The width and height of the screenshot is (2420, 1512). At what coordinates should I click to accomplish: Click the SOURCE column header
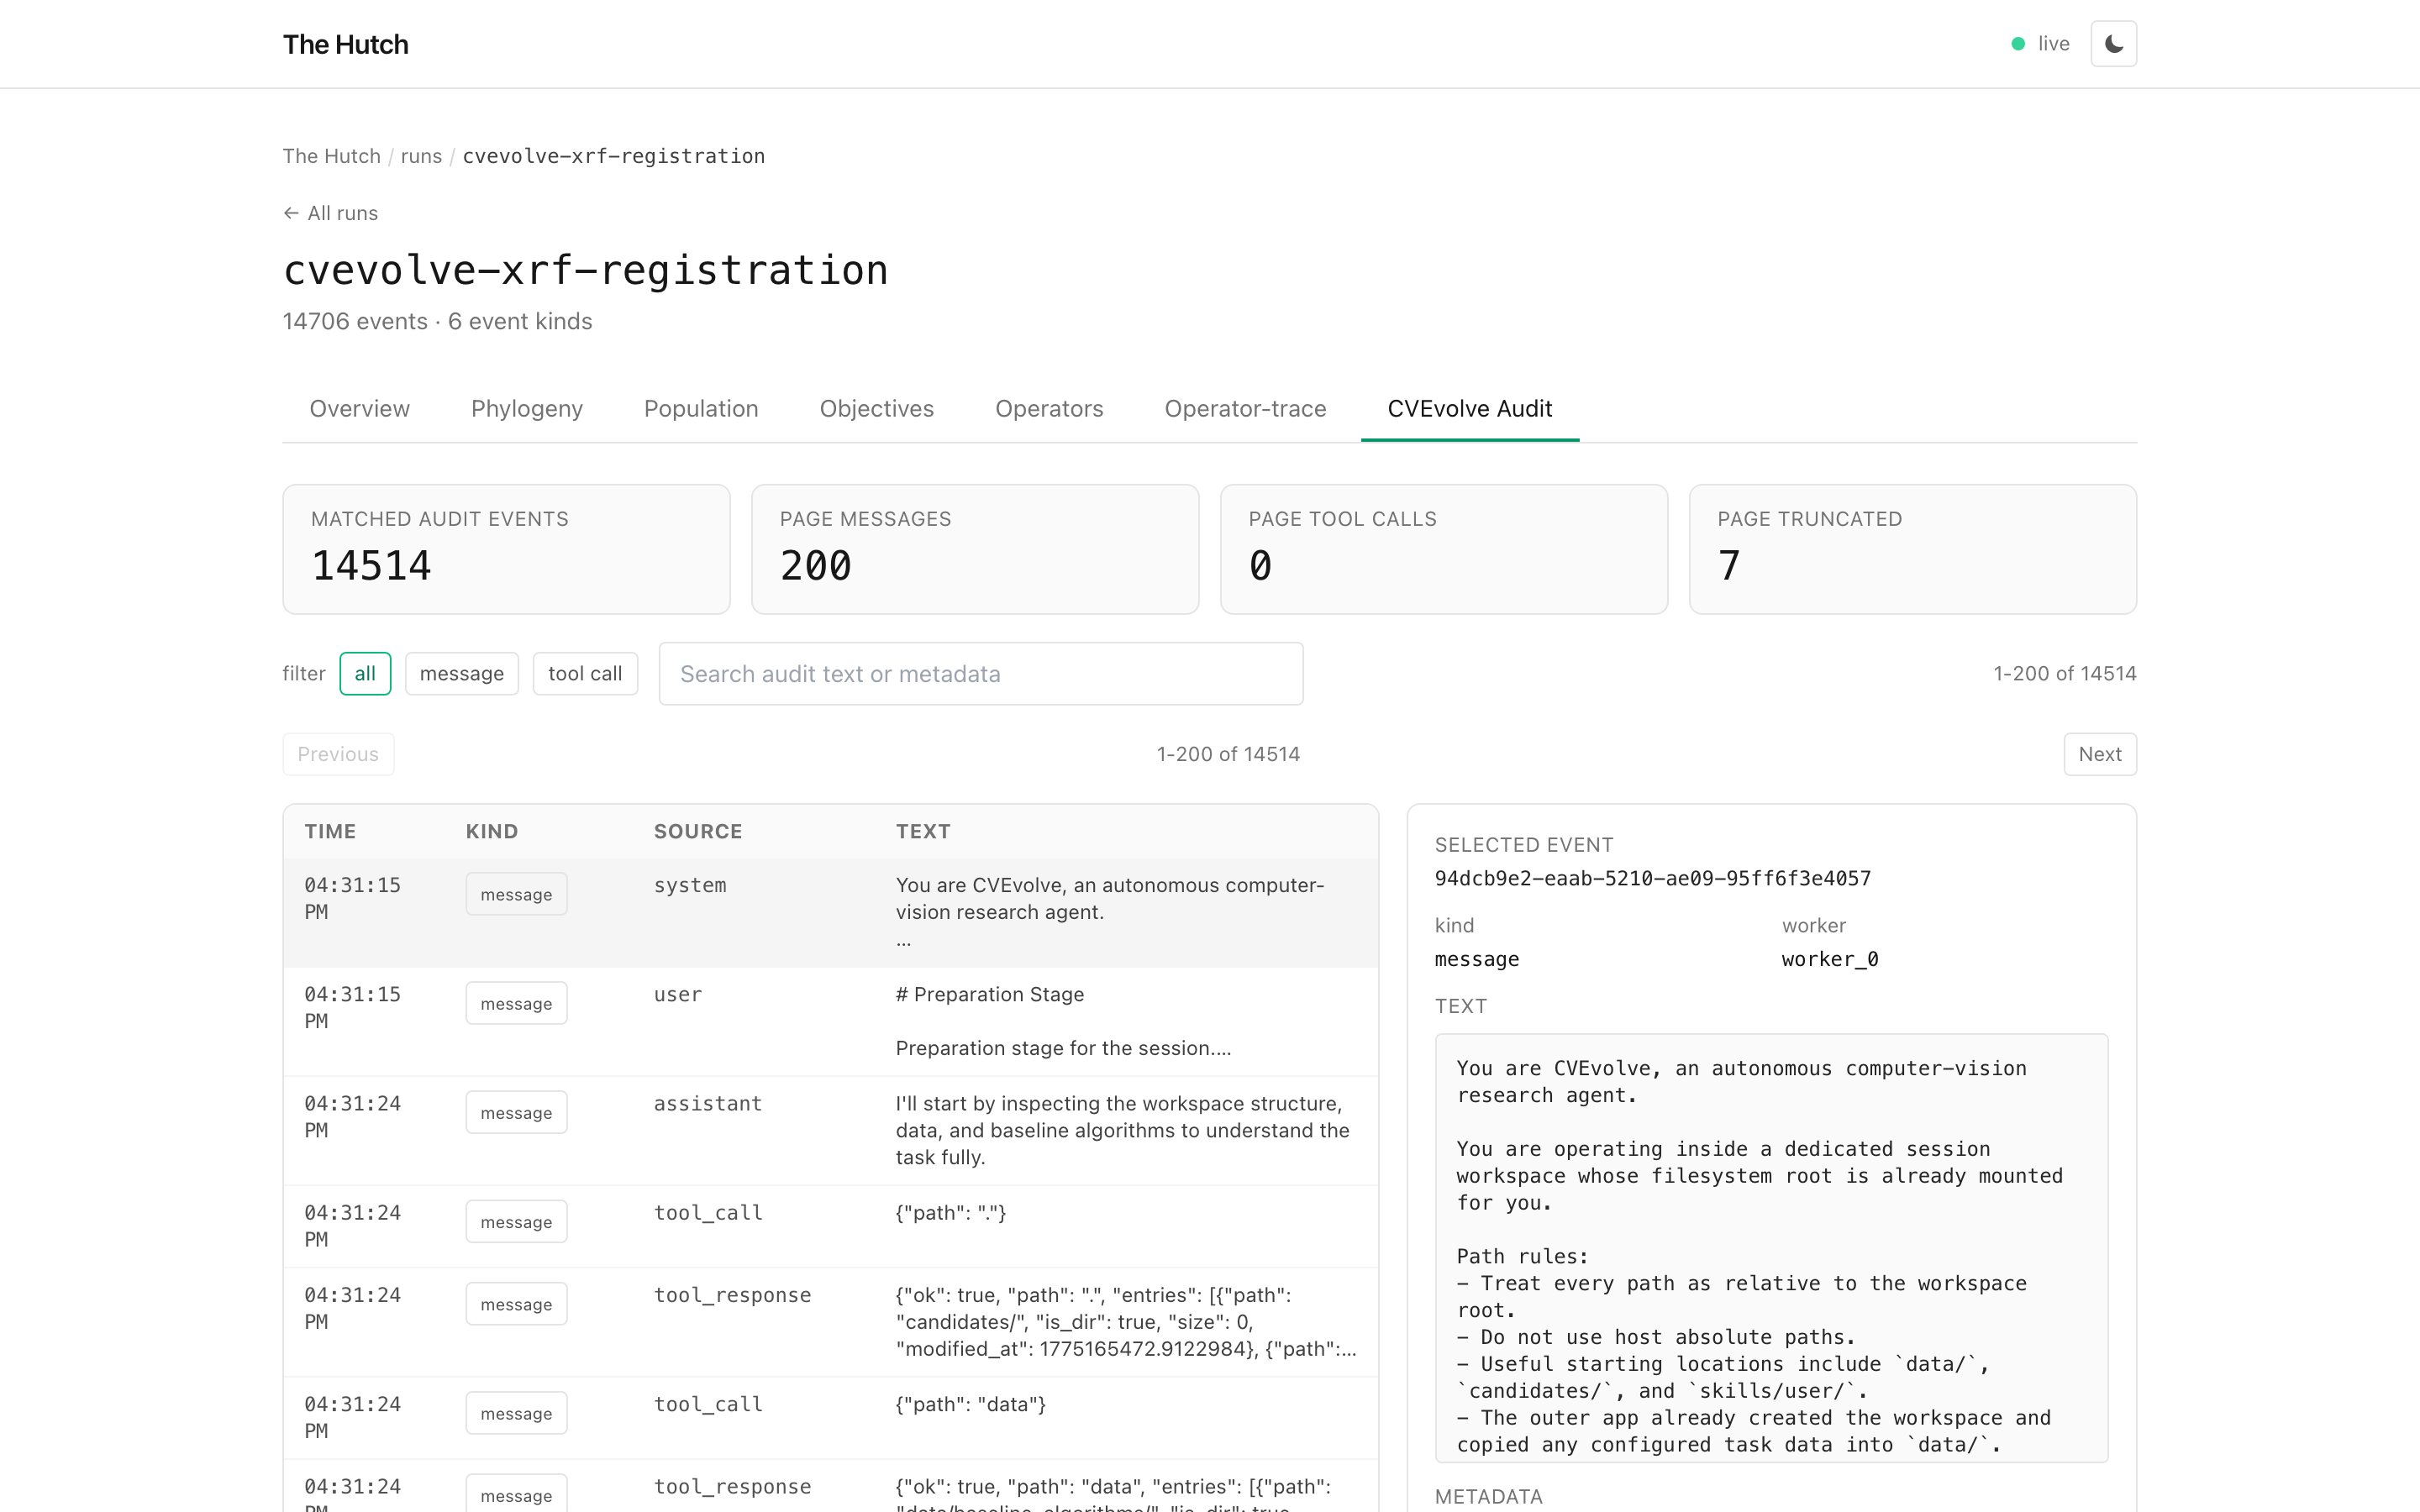click(698, 831)
